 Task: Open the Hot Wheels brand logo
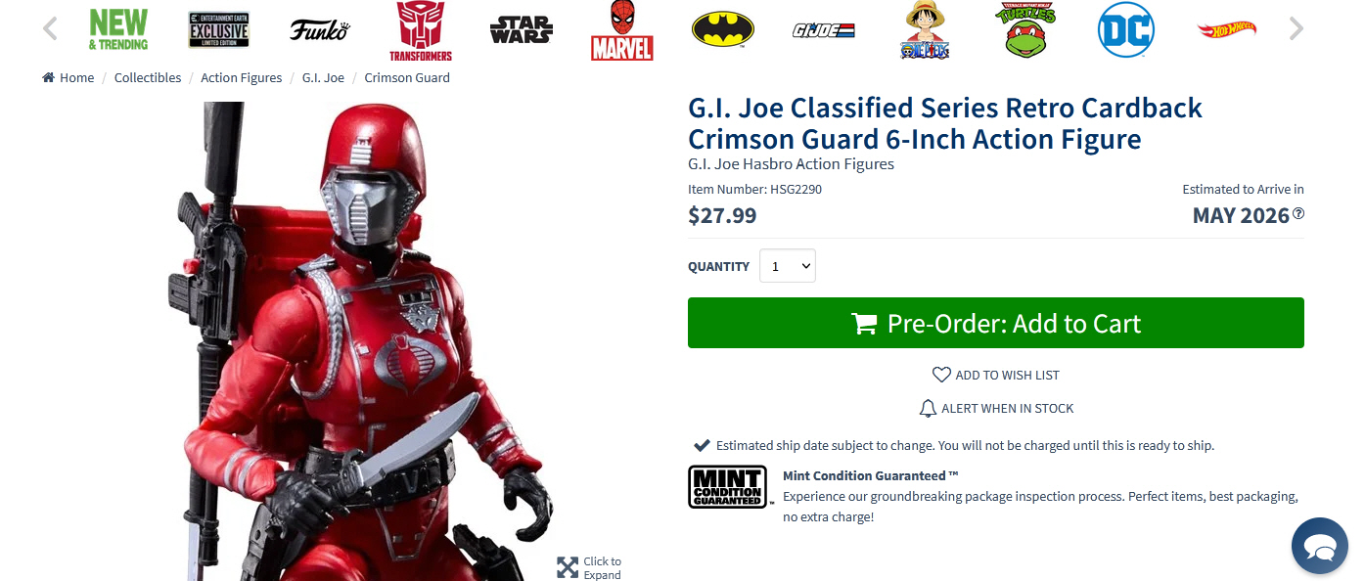coord(1227,30)
